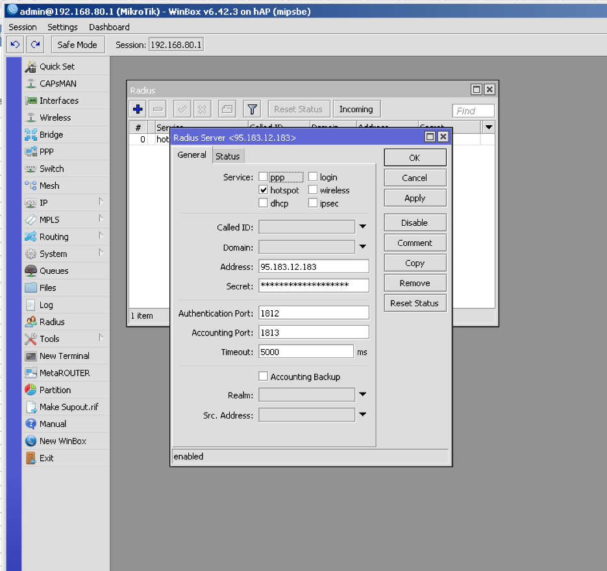The image size is (607, 571).
Task: Click the Copy button
Action: (x=415, y=263)
